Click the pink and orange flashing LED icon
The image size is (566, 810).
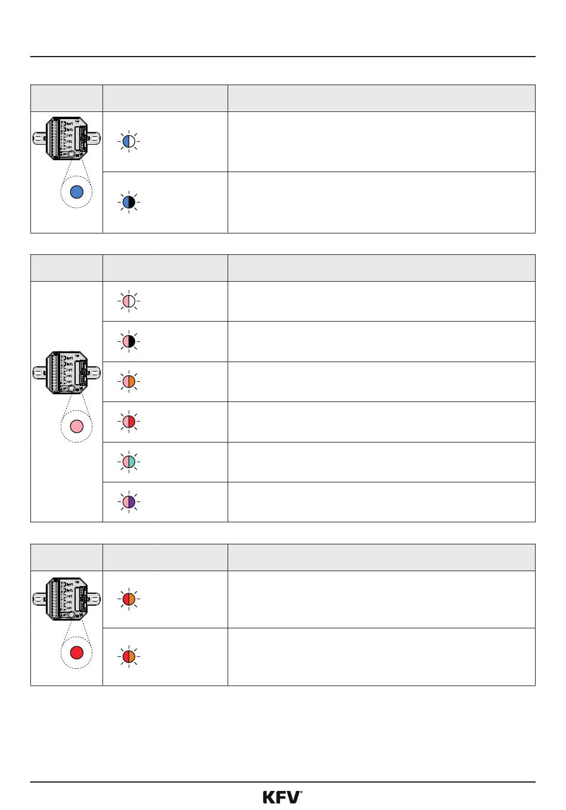[x=129, y=382]
